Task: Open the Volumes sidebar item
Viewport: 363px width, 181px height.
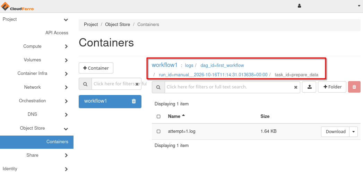Action: pos(32,60)
